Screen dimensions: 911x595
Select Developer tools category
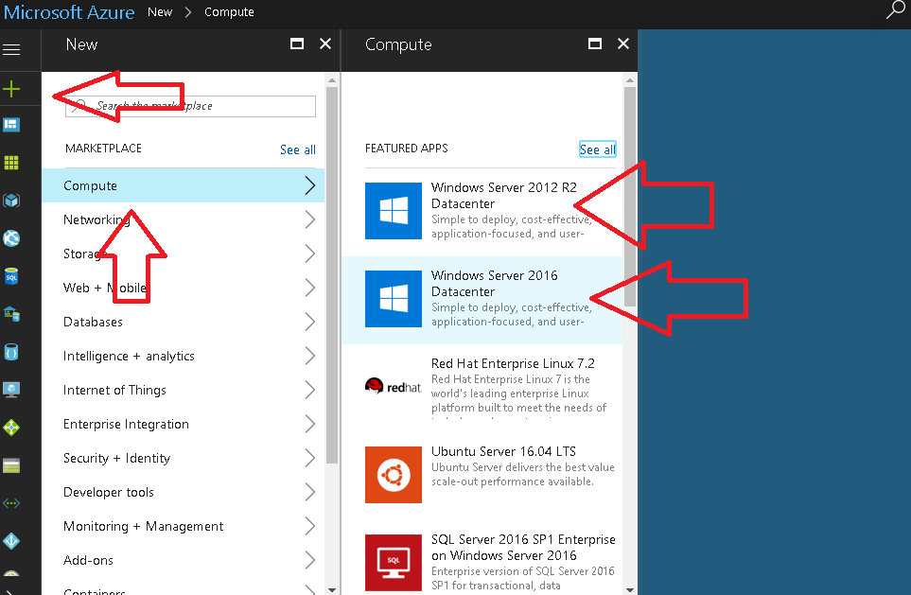[x=183, y=492]
